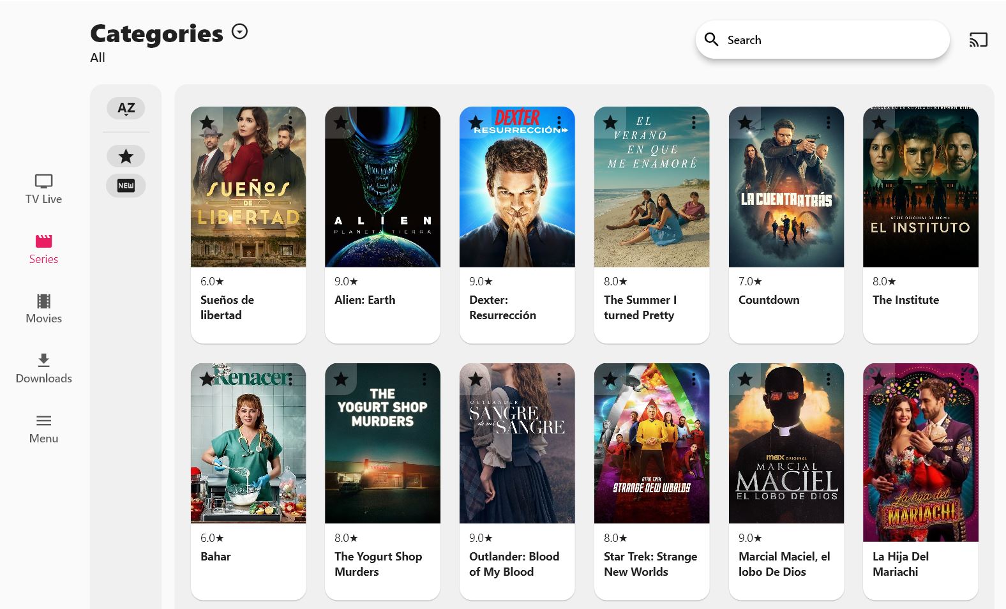Viewport: 1006px width, 609px height.
Task: Favorite Bahar using its star icon
Action: click(x=207, y=379)
